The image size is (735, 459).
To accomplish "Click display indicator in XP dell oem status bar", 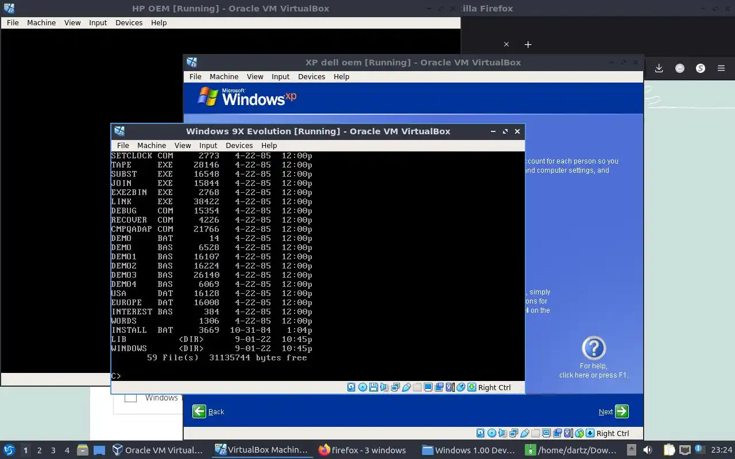I will pyautogui.click(x=546, y=433).
